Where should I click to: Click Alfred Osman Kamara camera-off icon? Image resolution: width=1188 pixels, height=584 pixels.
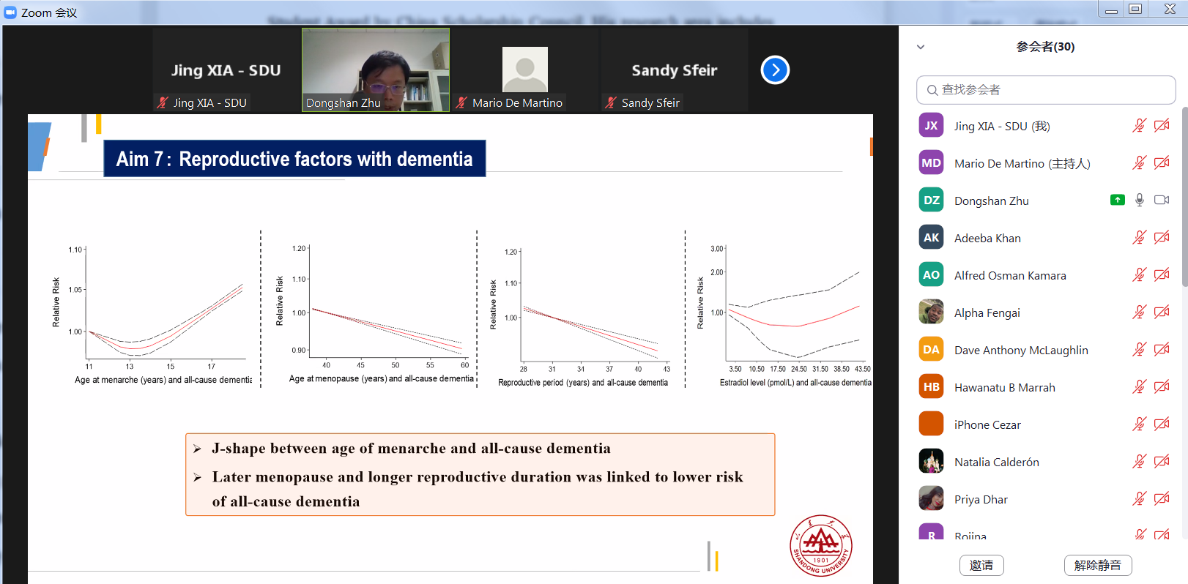[x=1162, y=275]
